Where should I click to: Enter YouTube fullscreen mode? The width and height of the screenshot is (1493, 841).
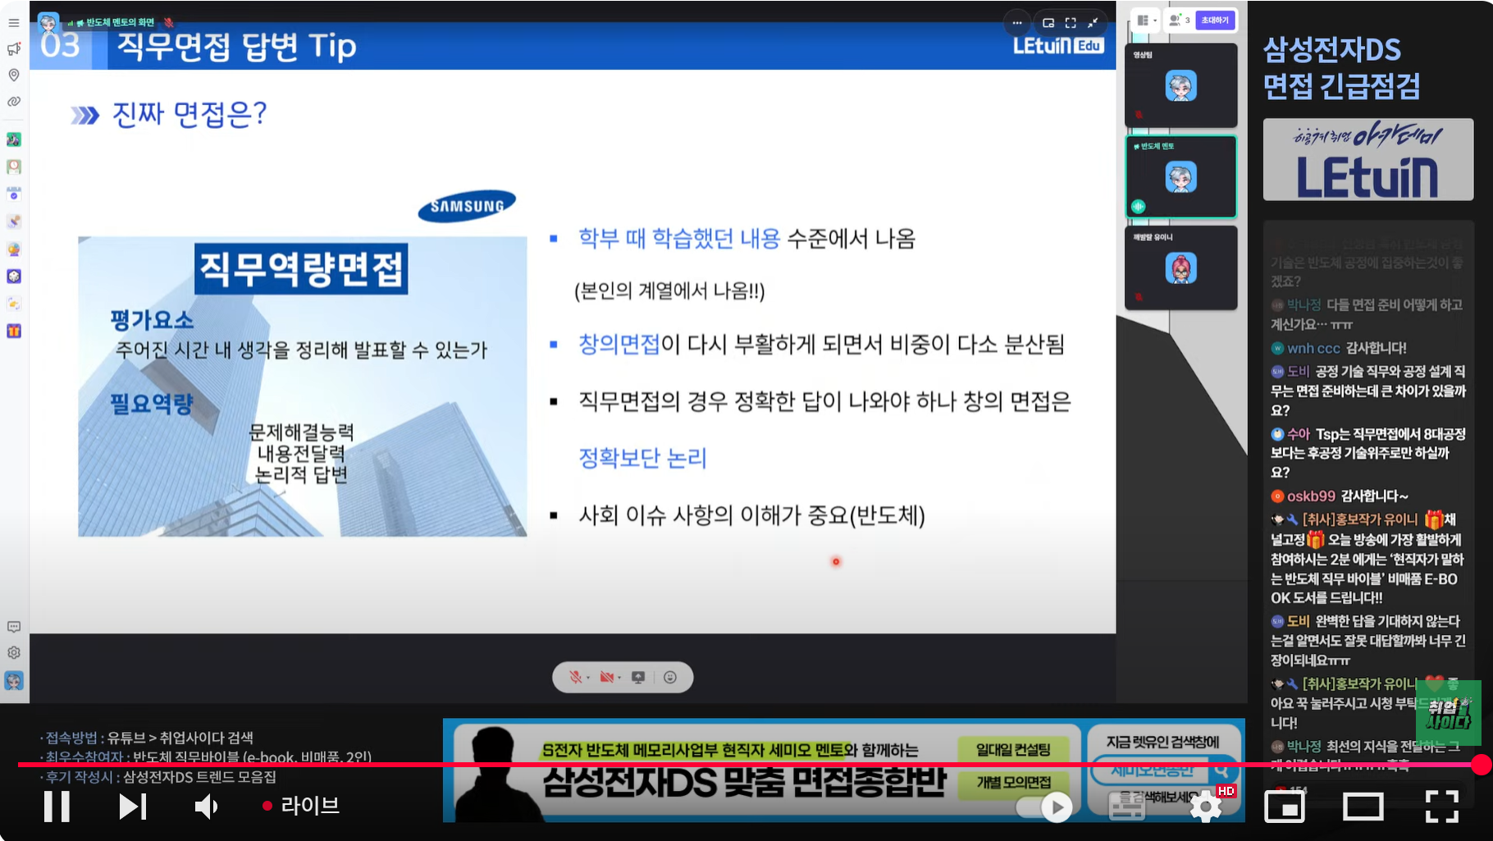[1441, 807]
